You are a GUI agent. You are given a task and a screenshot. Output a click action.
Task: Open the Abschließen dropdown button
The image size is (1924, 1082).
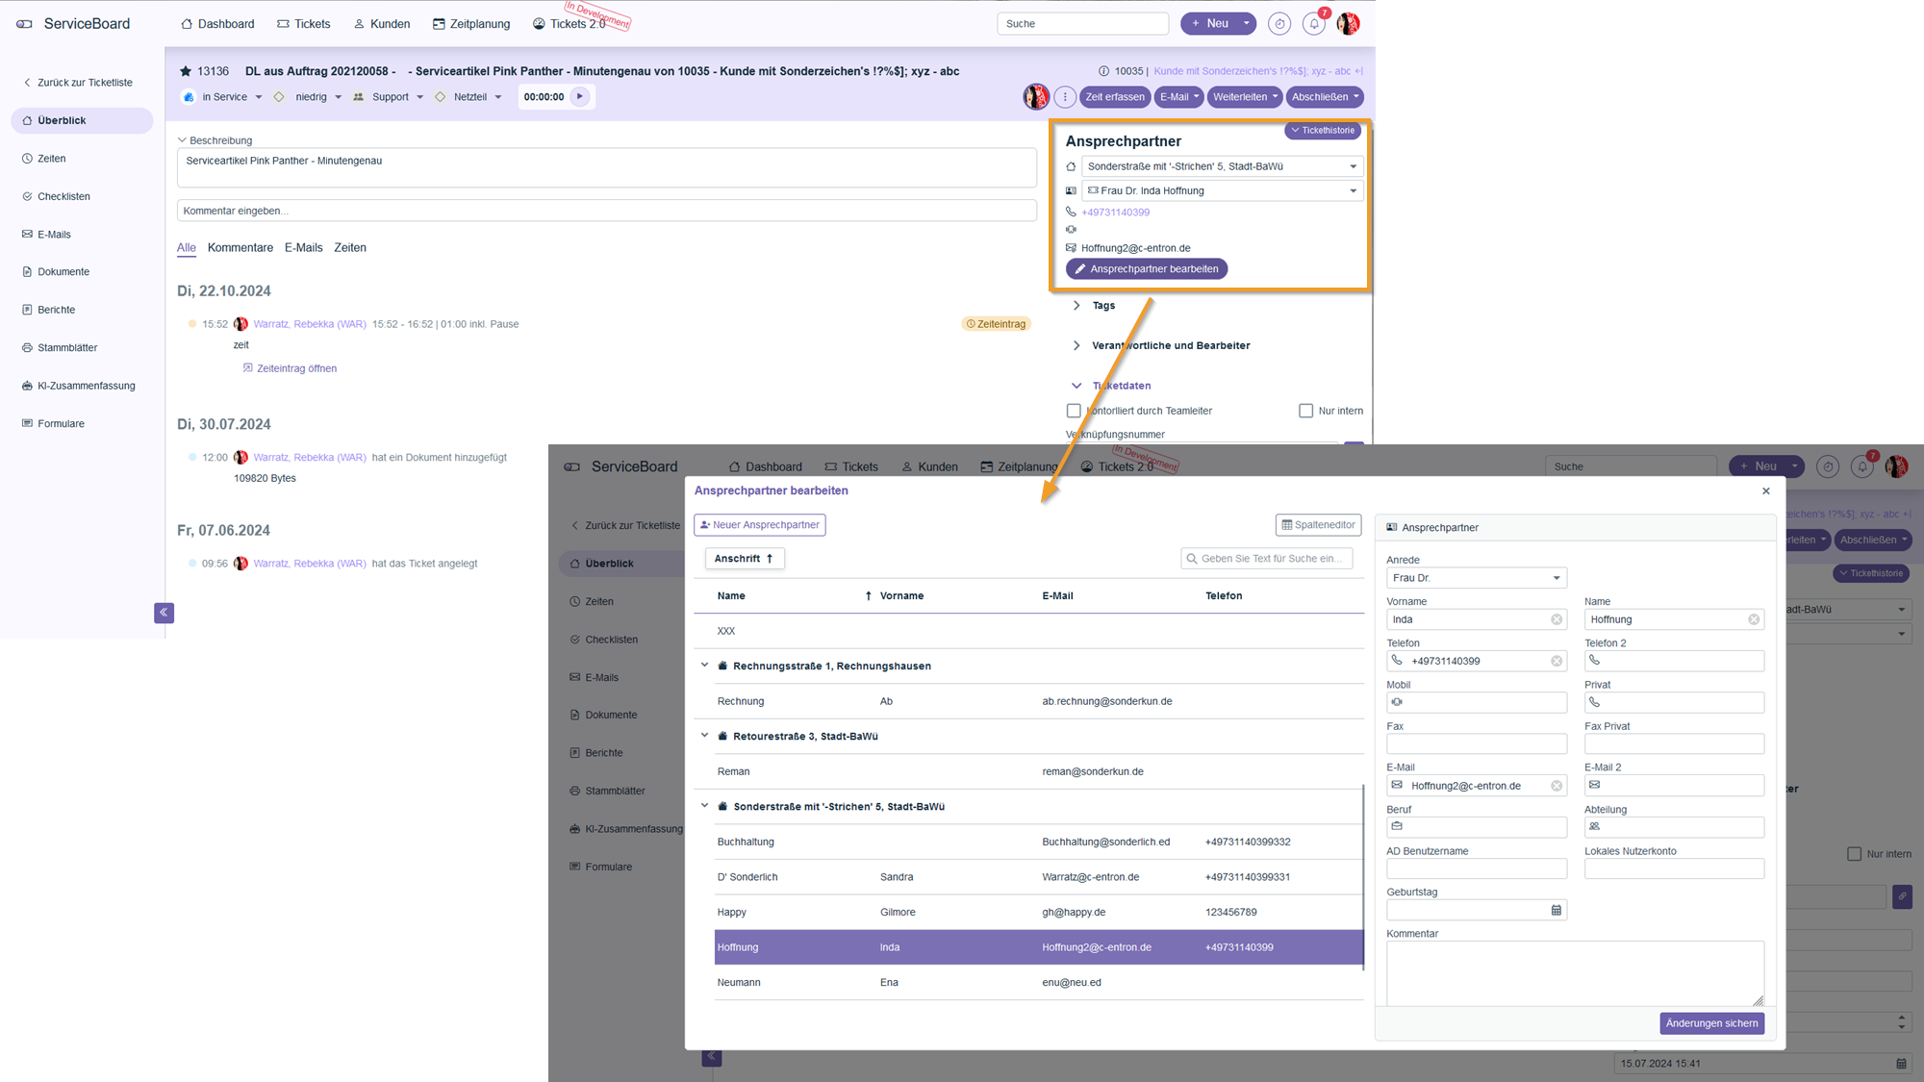click(1325, 97)
